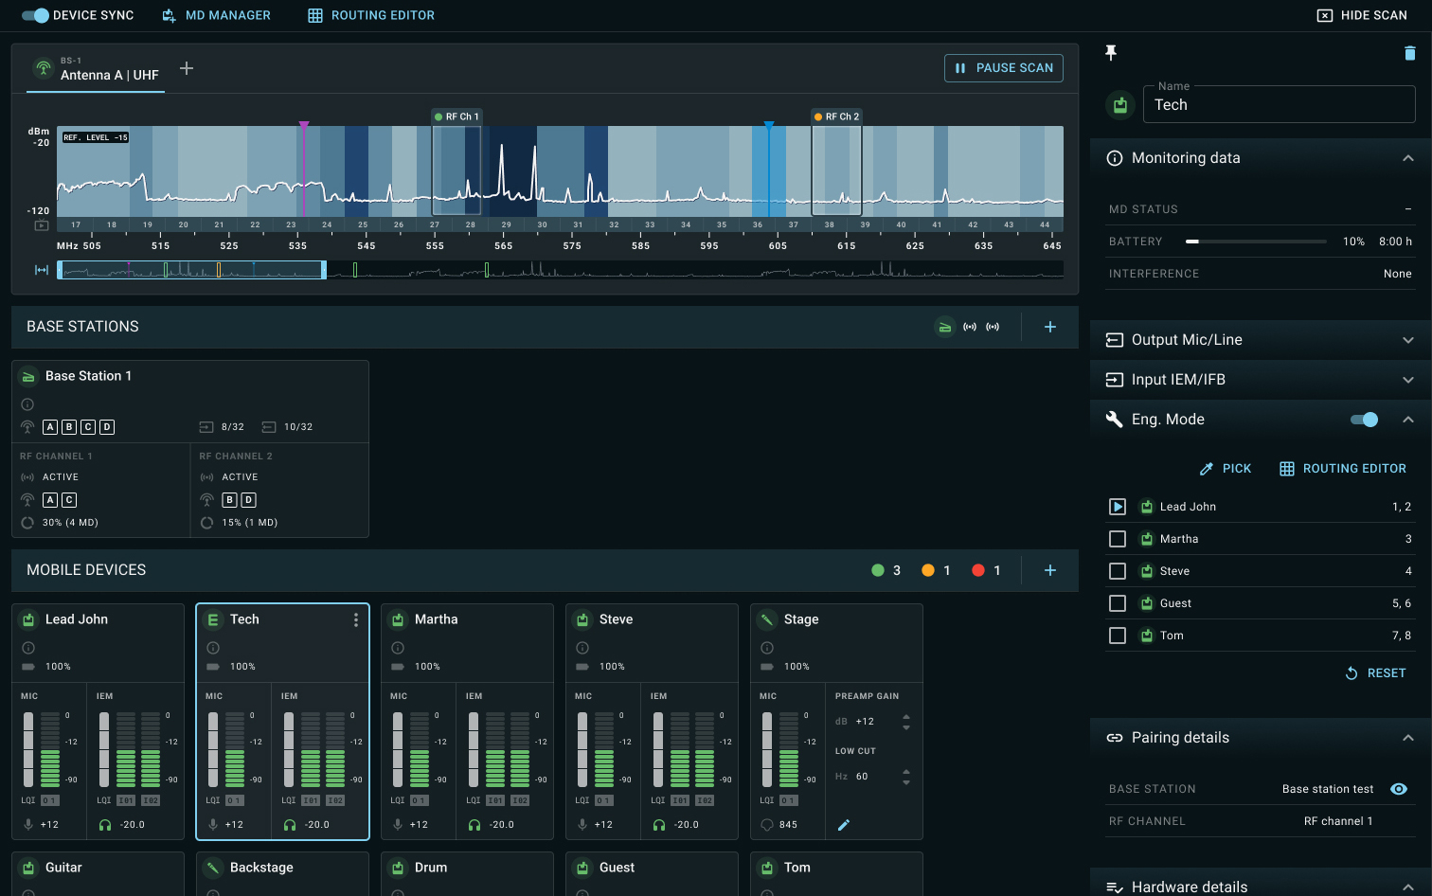Click the blue trash icon to delete device
The width and height of the screenshot is (1432, 896).
[x=1410, y=53]
